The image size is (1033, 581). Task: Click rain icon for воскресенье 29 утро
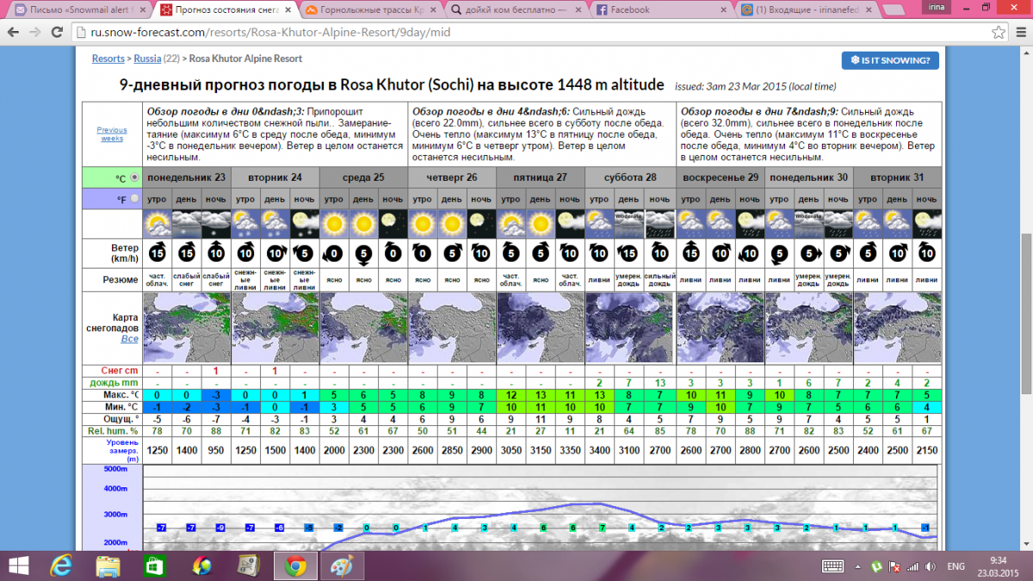point(691,226)
